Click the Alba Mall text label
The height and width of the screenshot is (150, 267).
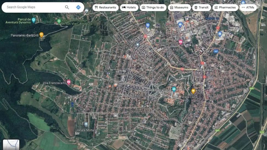[x=211, y=35]
